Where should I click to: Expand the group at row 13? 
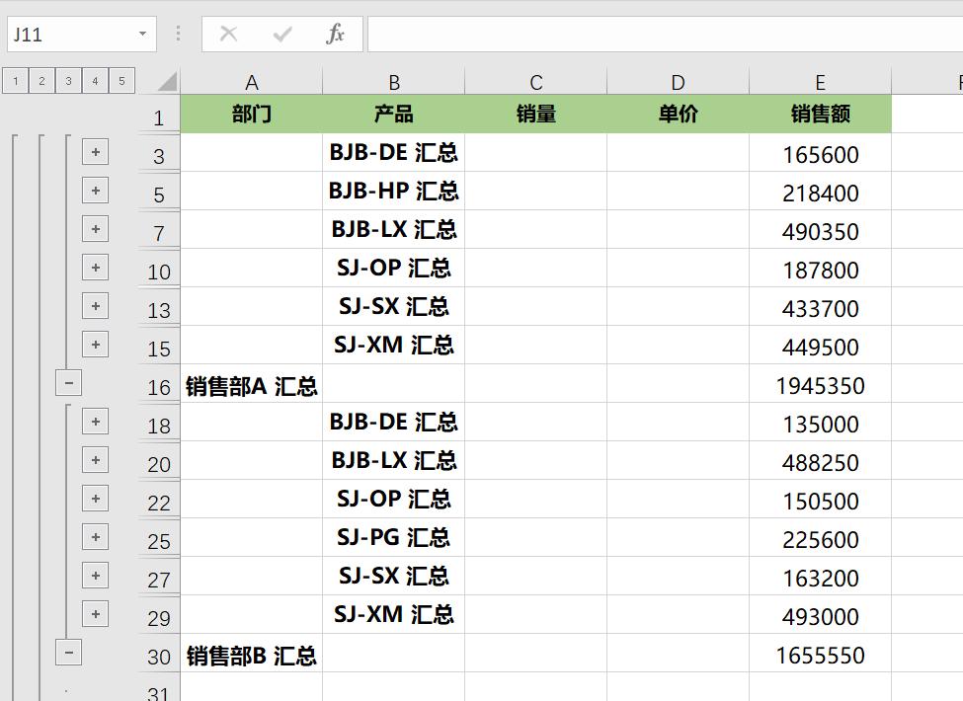click(95, 306)
